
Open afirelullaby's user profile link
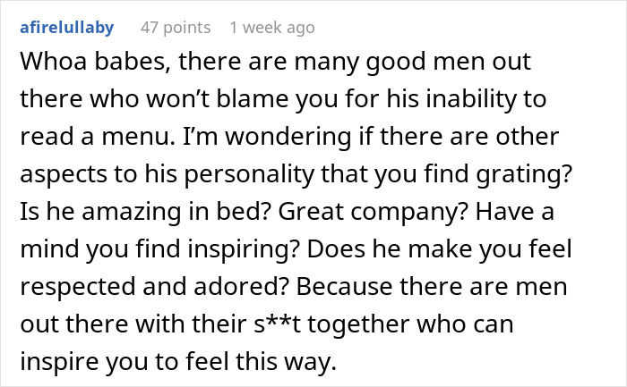tap(67, 28)
